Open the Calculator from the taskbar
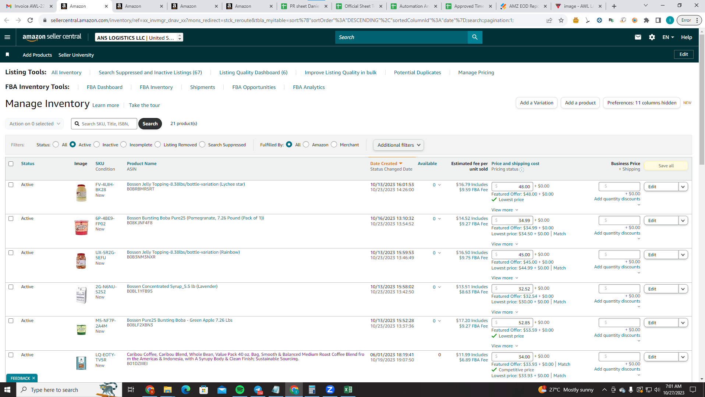This screenshot has height=397, width=705. tap(312, 390)
